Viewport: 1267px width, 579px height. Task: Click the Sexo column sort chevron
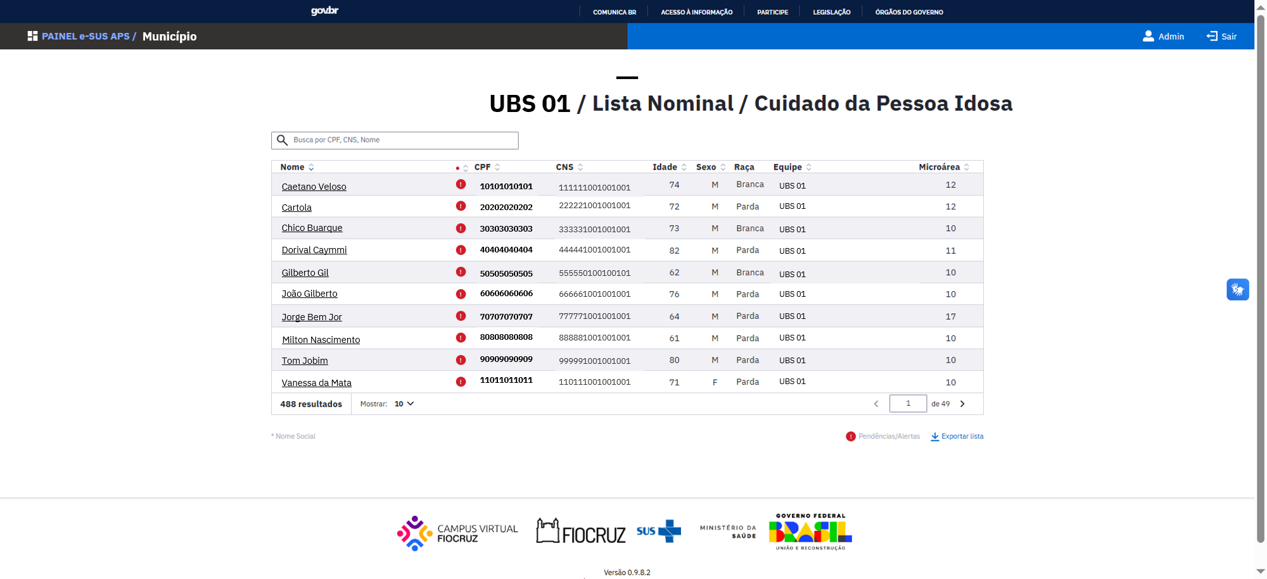pos(723,167)
